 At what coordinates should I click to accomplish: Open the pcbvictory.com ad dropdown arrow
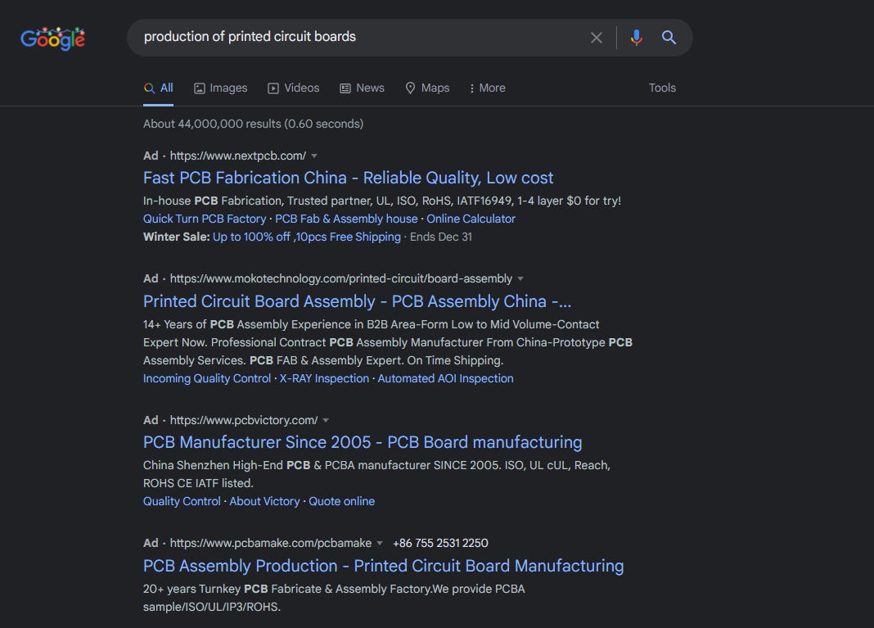pyautogui.click(x=326, y=421)
